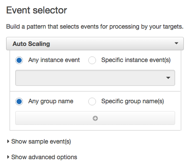The width and height of the screenshot is (196, 167).
Task: Expand Show sample event(s)
Action: [39, 141]
